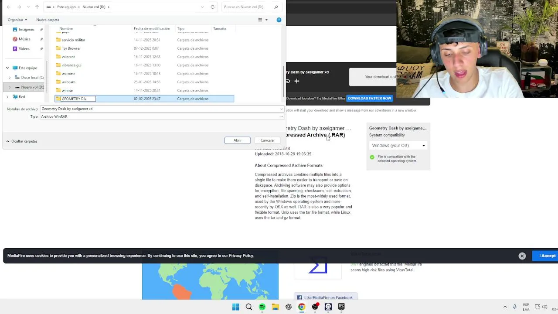
Task: Click the GEOMETRY DA folder rename box
Action: point(78,99)
